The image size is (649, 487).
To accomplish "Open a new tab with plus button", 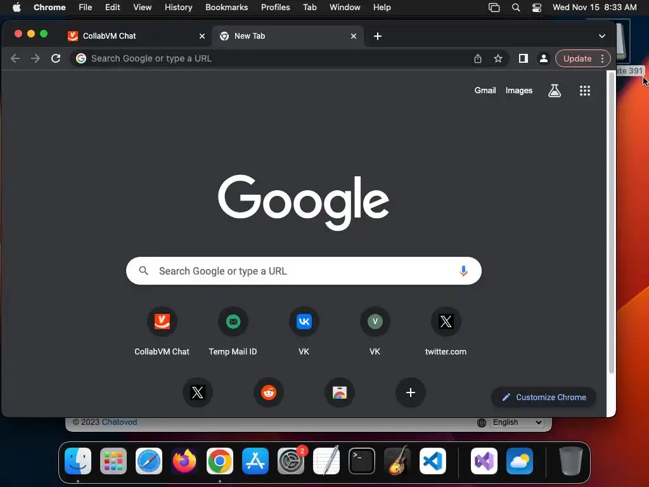I will (378, 36).
